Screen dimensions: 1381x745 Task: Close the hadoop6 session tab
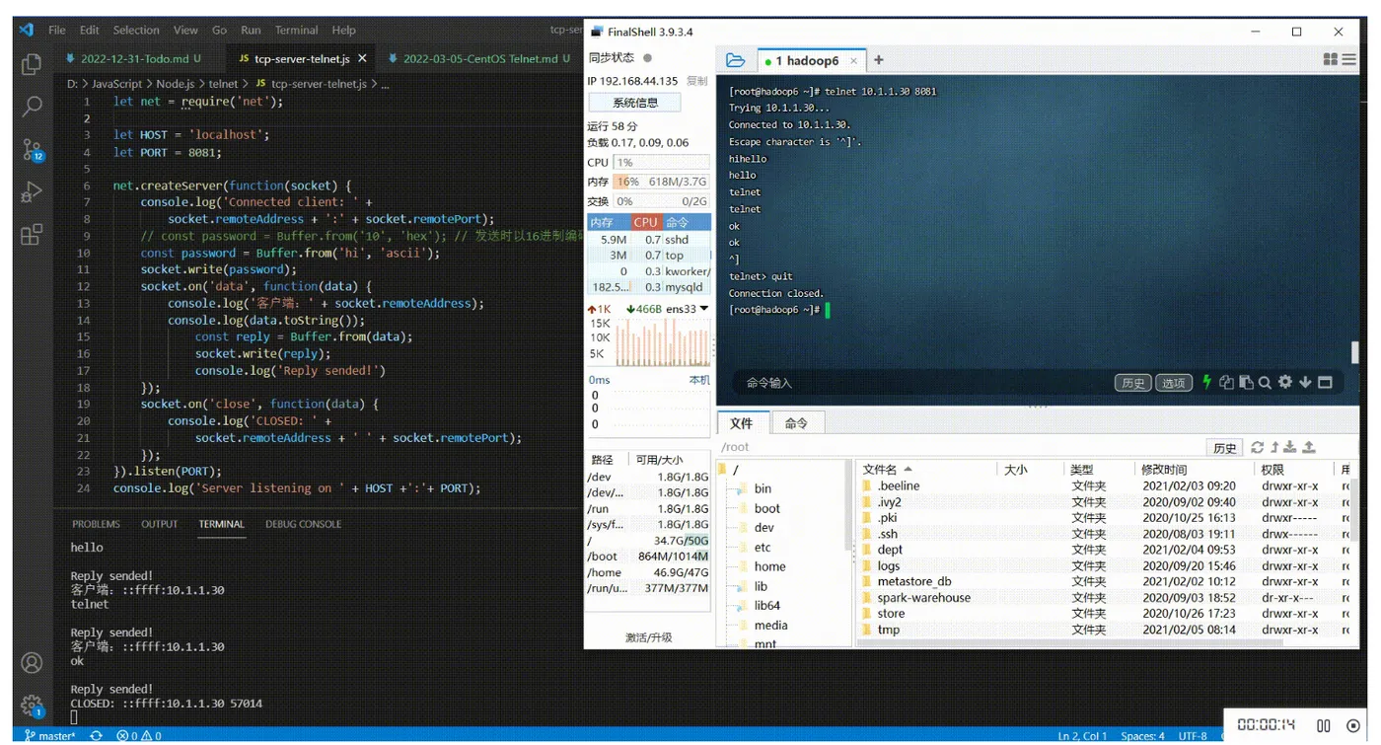coord(854,61)
